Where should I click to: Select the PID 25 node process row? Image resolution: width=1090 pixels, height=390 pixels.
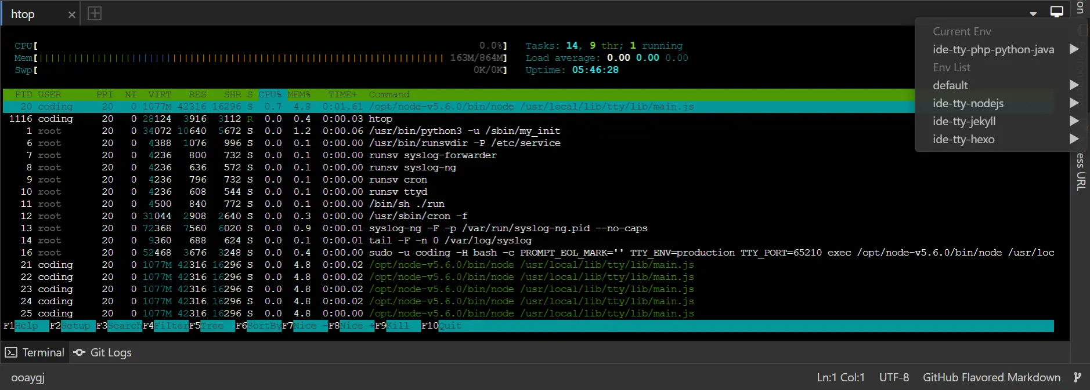pyautogui.click(x=528, y=314)
